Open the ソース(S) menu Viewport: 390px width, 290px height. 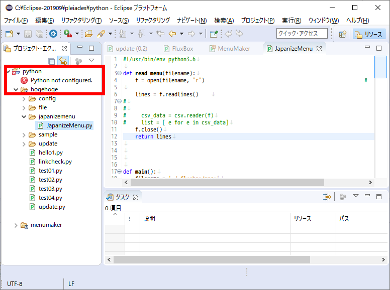(119, 21)
